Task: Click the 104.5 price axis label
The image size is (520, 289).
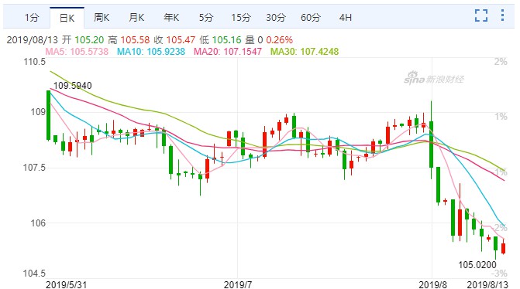Action: (x=35, y=274)
